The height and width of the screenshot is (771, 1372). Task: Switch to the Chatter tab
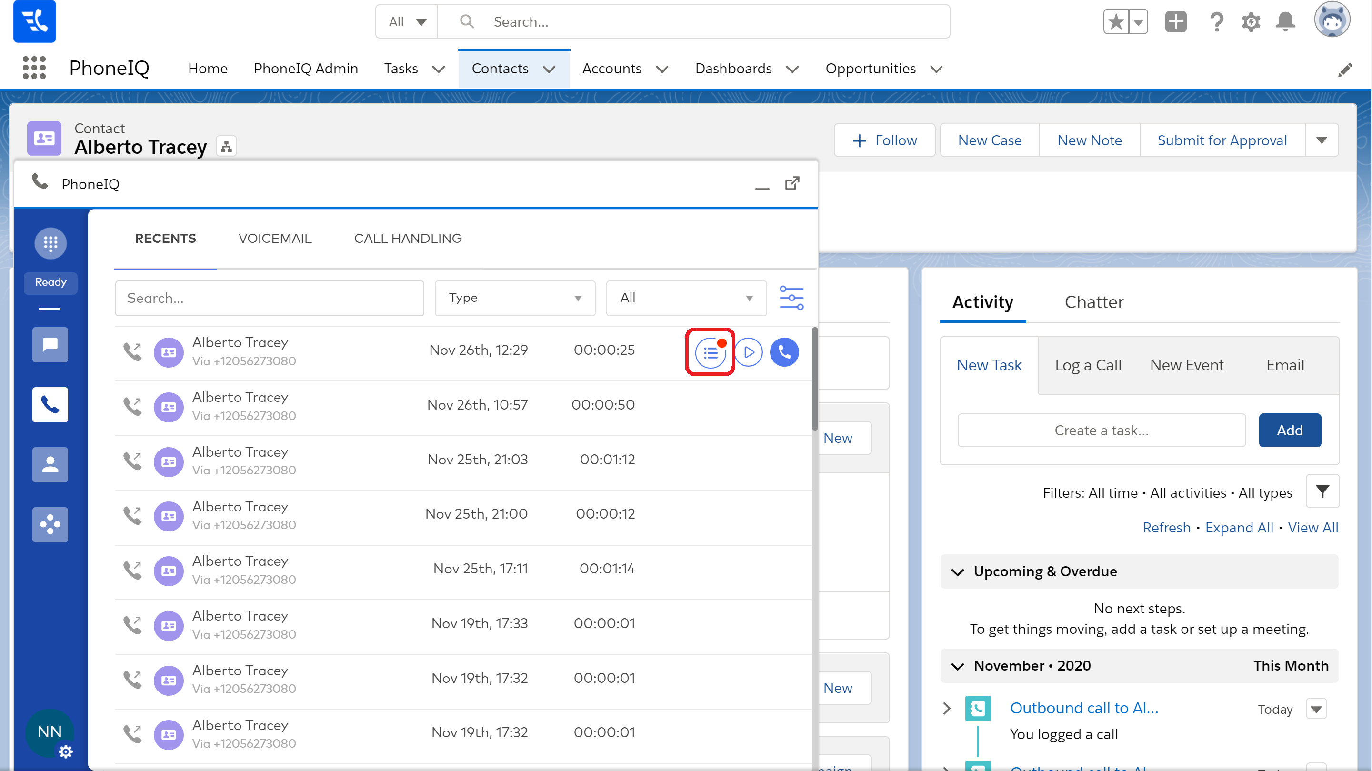click(x=1093, y=302)
